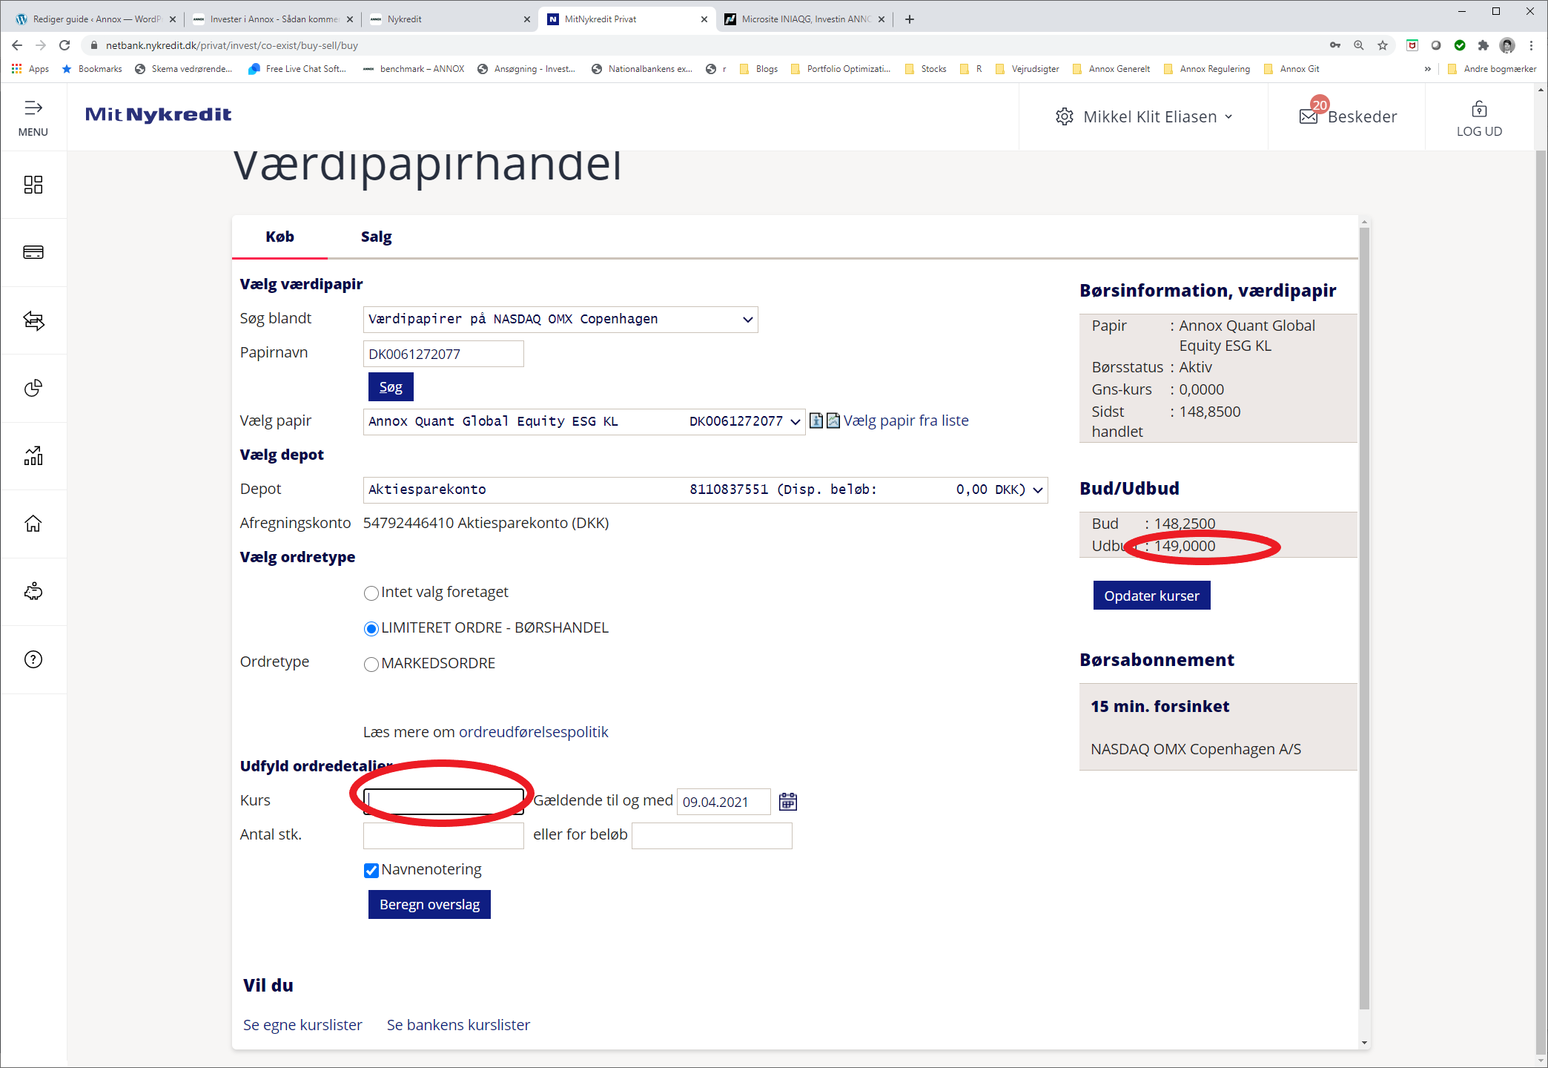Image resolution: width=1548 pixels, height=1068 pixels.
Task: Click the Chrome profile avatar
Action: [x=1507, y=45]
